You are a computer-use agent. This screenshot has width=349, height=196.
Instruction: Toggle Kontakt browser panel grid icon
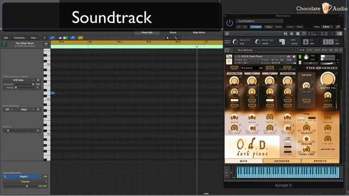click(x=298, y=34)
